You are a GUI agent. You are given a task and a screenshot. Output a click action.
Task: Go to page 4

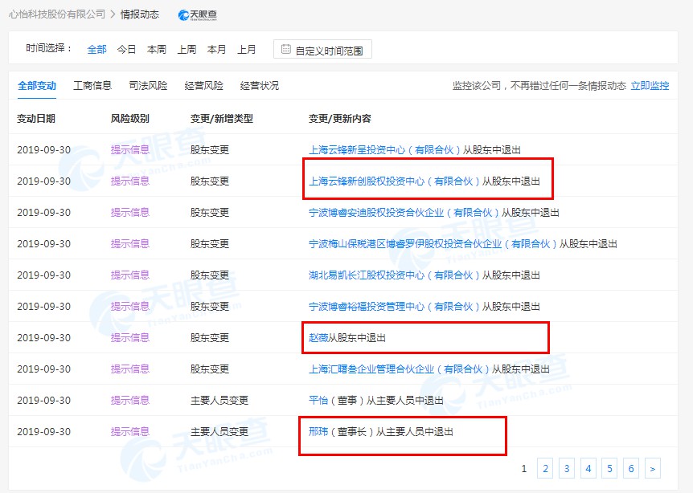tap(588, 468)
